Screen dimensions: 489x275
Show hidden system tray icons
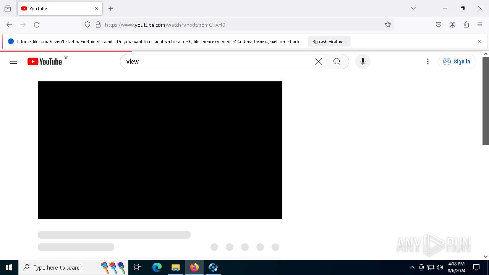point(412,267)
